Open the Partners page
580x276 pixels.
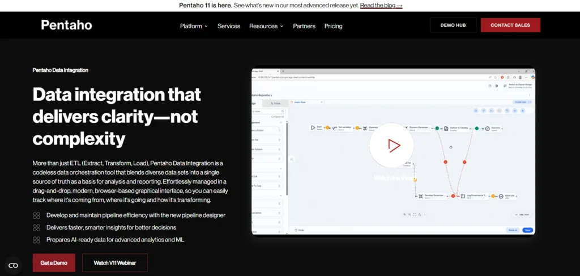[x=304, y=26]
